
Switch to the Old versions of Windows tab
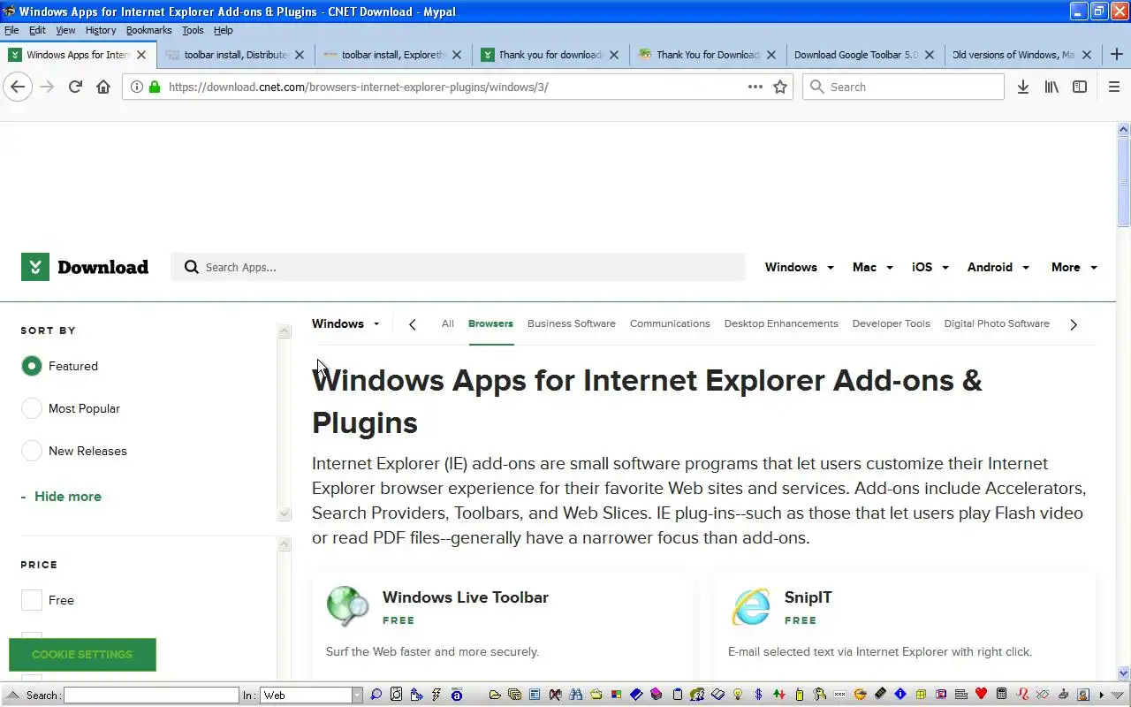tap(1022, 55)
